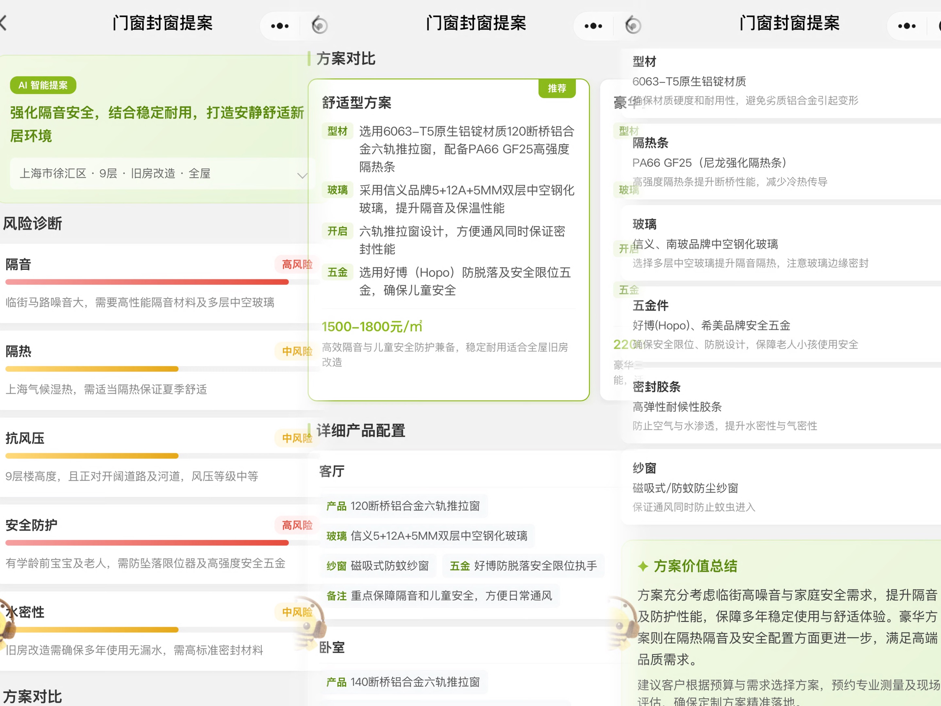Tap the 开启 tag beside 六轨推拉窗设计
This screenshot has height=706, width=941.
coord(337,231)
